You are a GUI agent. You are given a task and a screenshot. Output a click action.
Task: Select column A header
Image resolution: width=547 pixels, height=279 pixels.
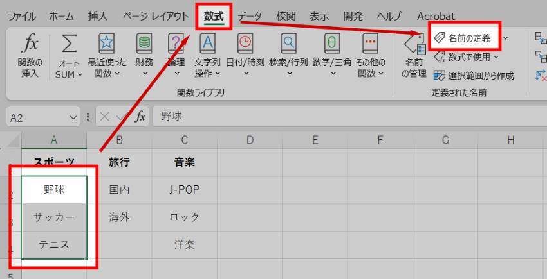point(54,140)
